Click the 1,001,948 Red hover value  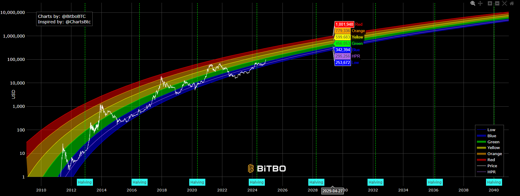[344, 25]
